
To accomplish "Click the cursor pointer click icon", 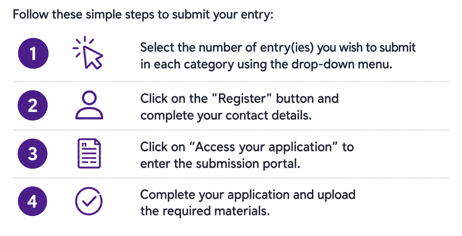I will coord(88,53).
